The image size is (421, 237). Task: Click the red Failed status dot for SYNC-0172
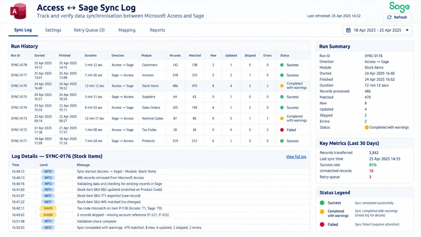282,130
